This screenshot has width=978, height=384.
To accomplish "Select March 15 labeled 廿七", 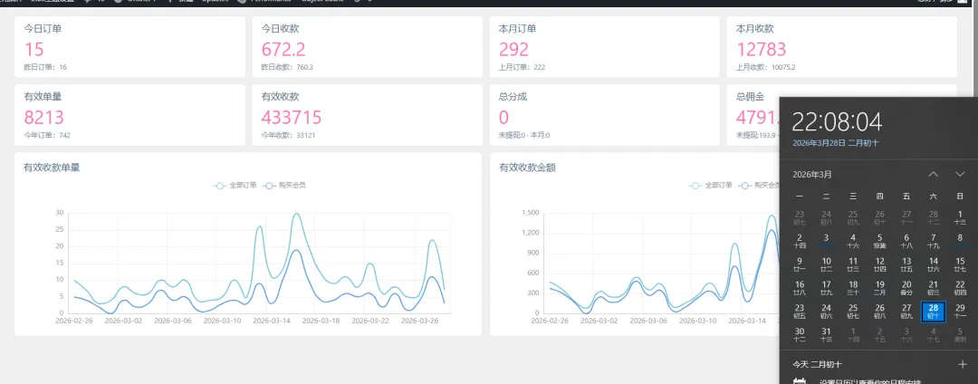I will click(960, 264).
